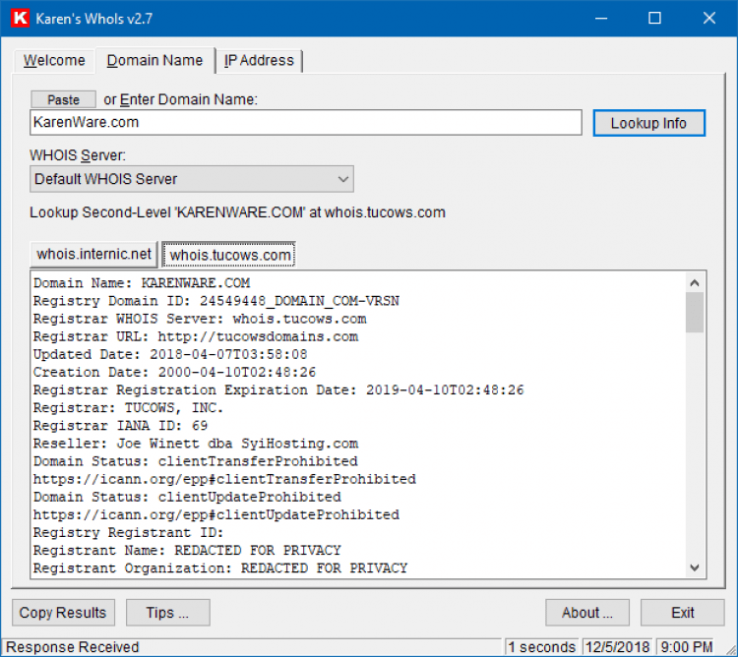Image resolution: width=738 pixels, height=657 pixels.
Task: Maximize the Karen's WhoIs window
Action: [x=654, y=19]
